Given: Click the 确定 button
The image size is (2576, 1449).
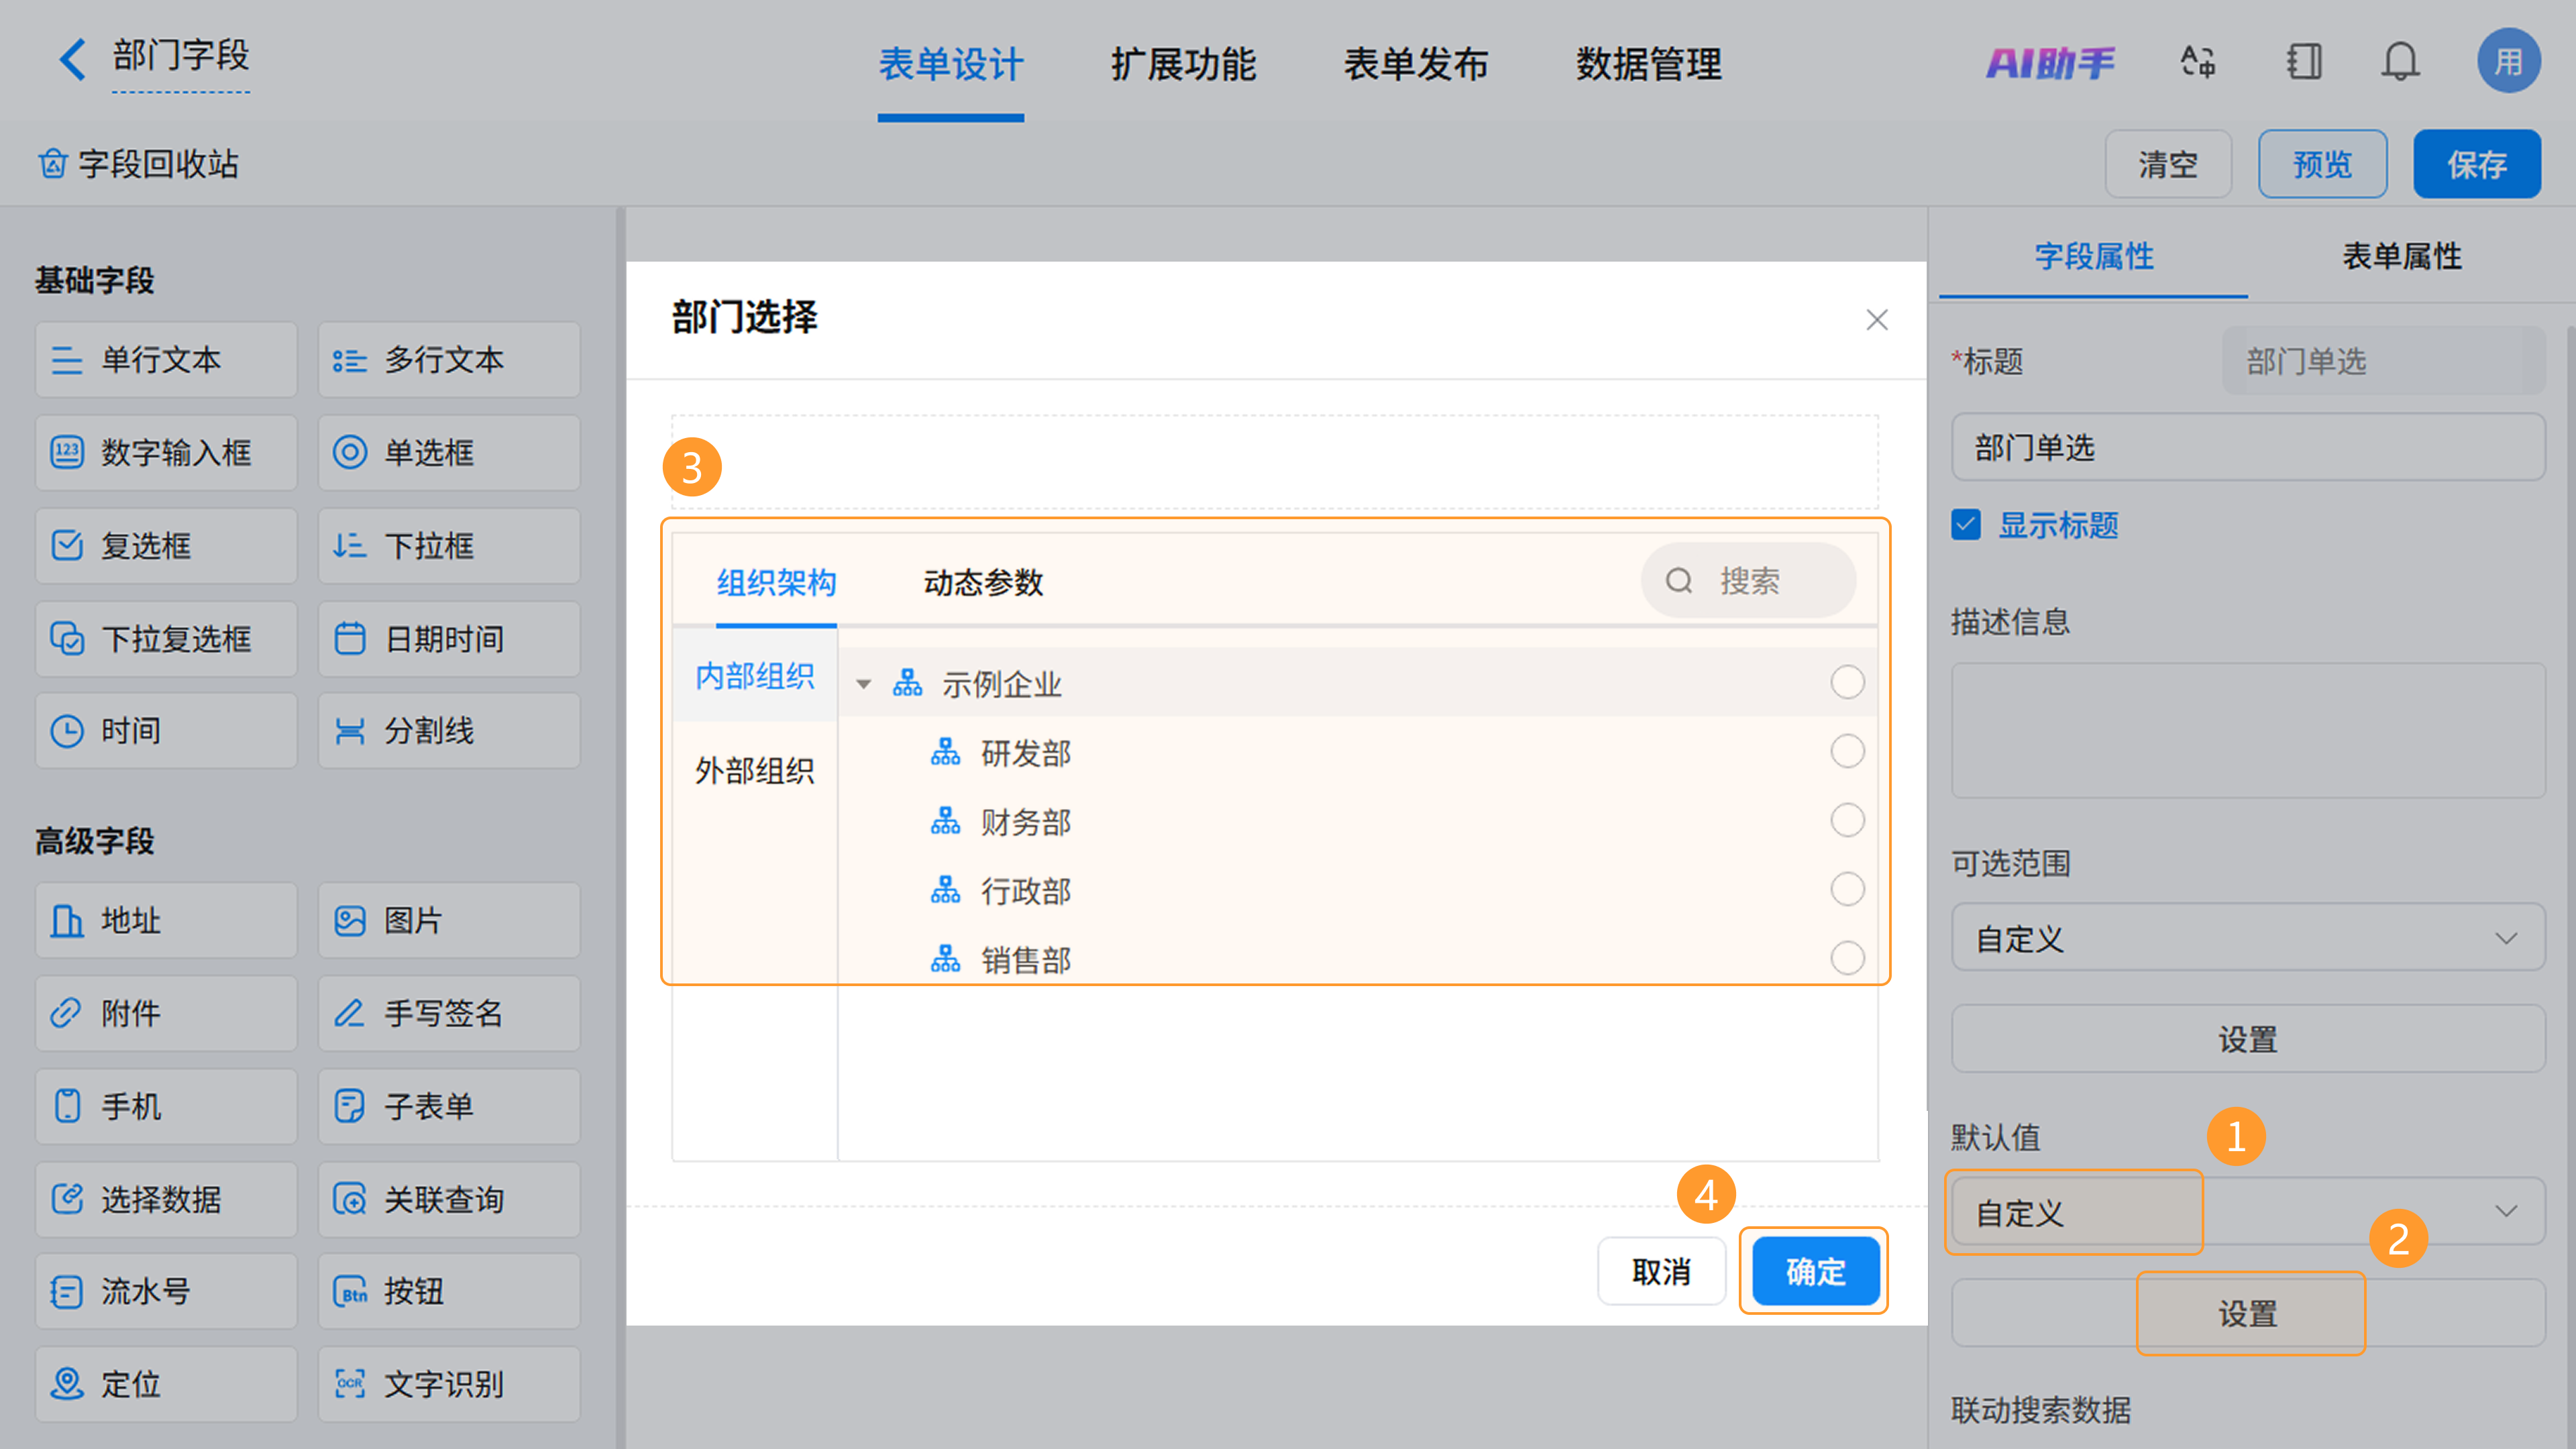Looking at the screenshot, I should [1815, 1271].
